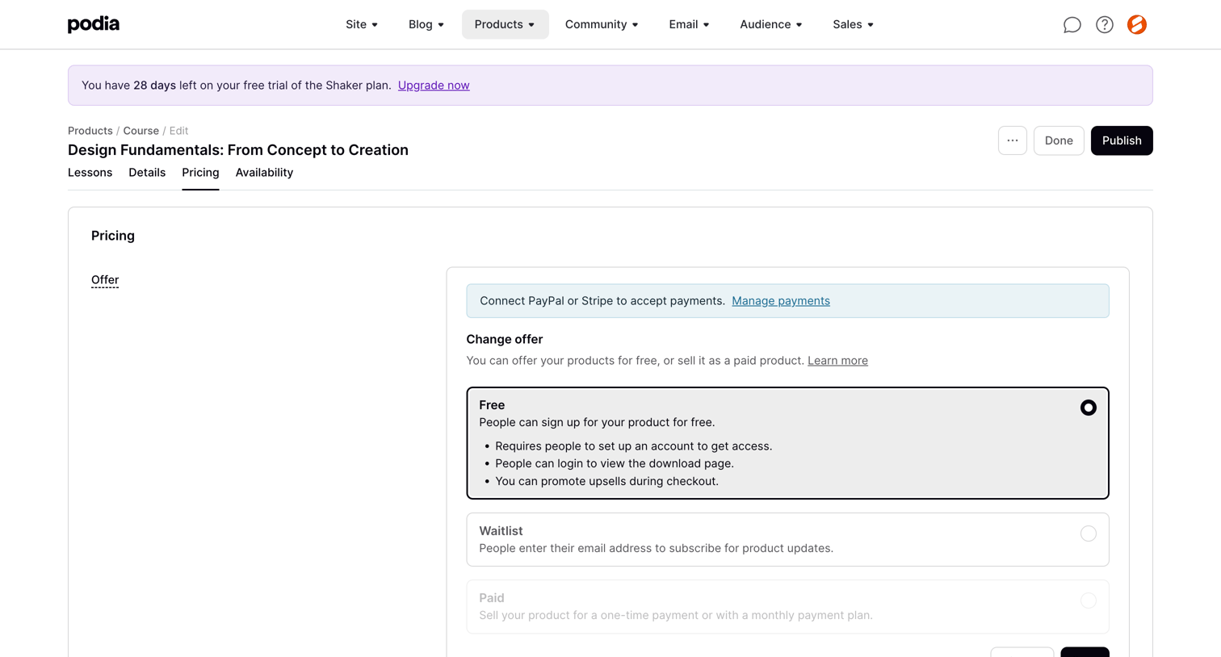Click the Offer section label
The width and height of the screenshot is (1221, 657).
point(105,280)
